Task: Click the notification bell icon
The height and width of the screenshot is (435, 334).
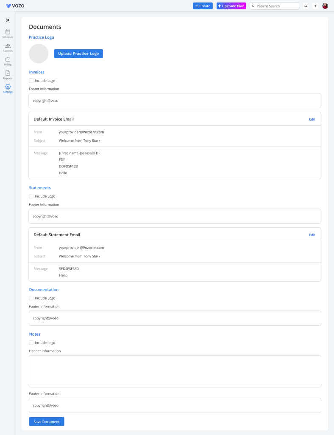Action: [306, 6]
